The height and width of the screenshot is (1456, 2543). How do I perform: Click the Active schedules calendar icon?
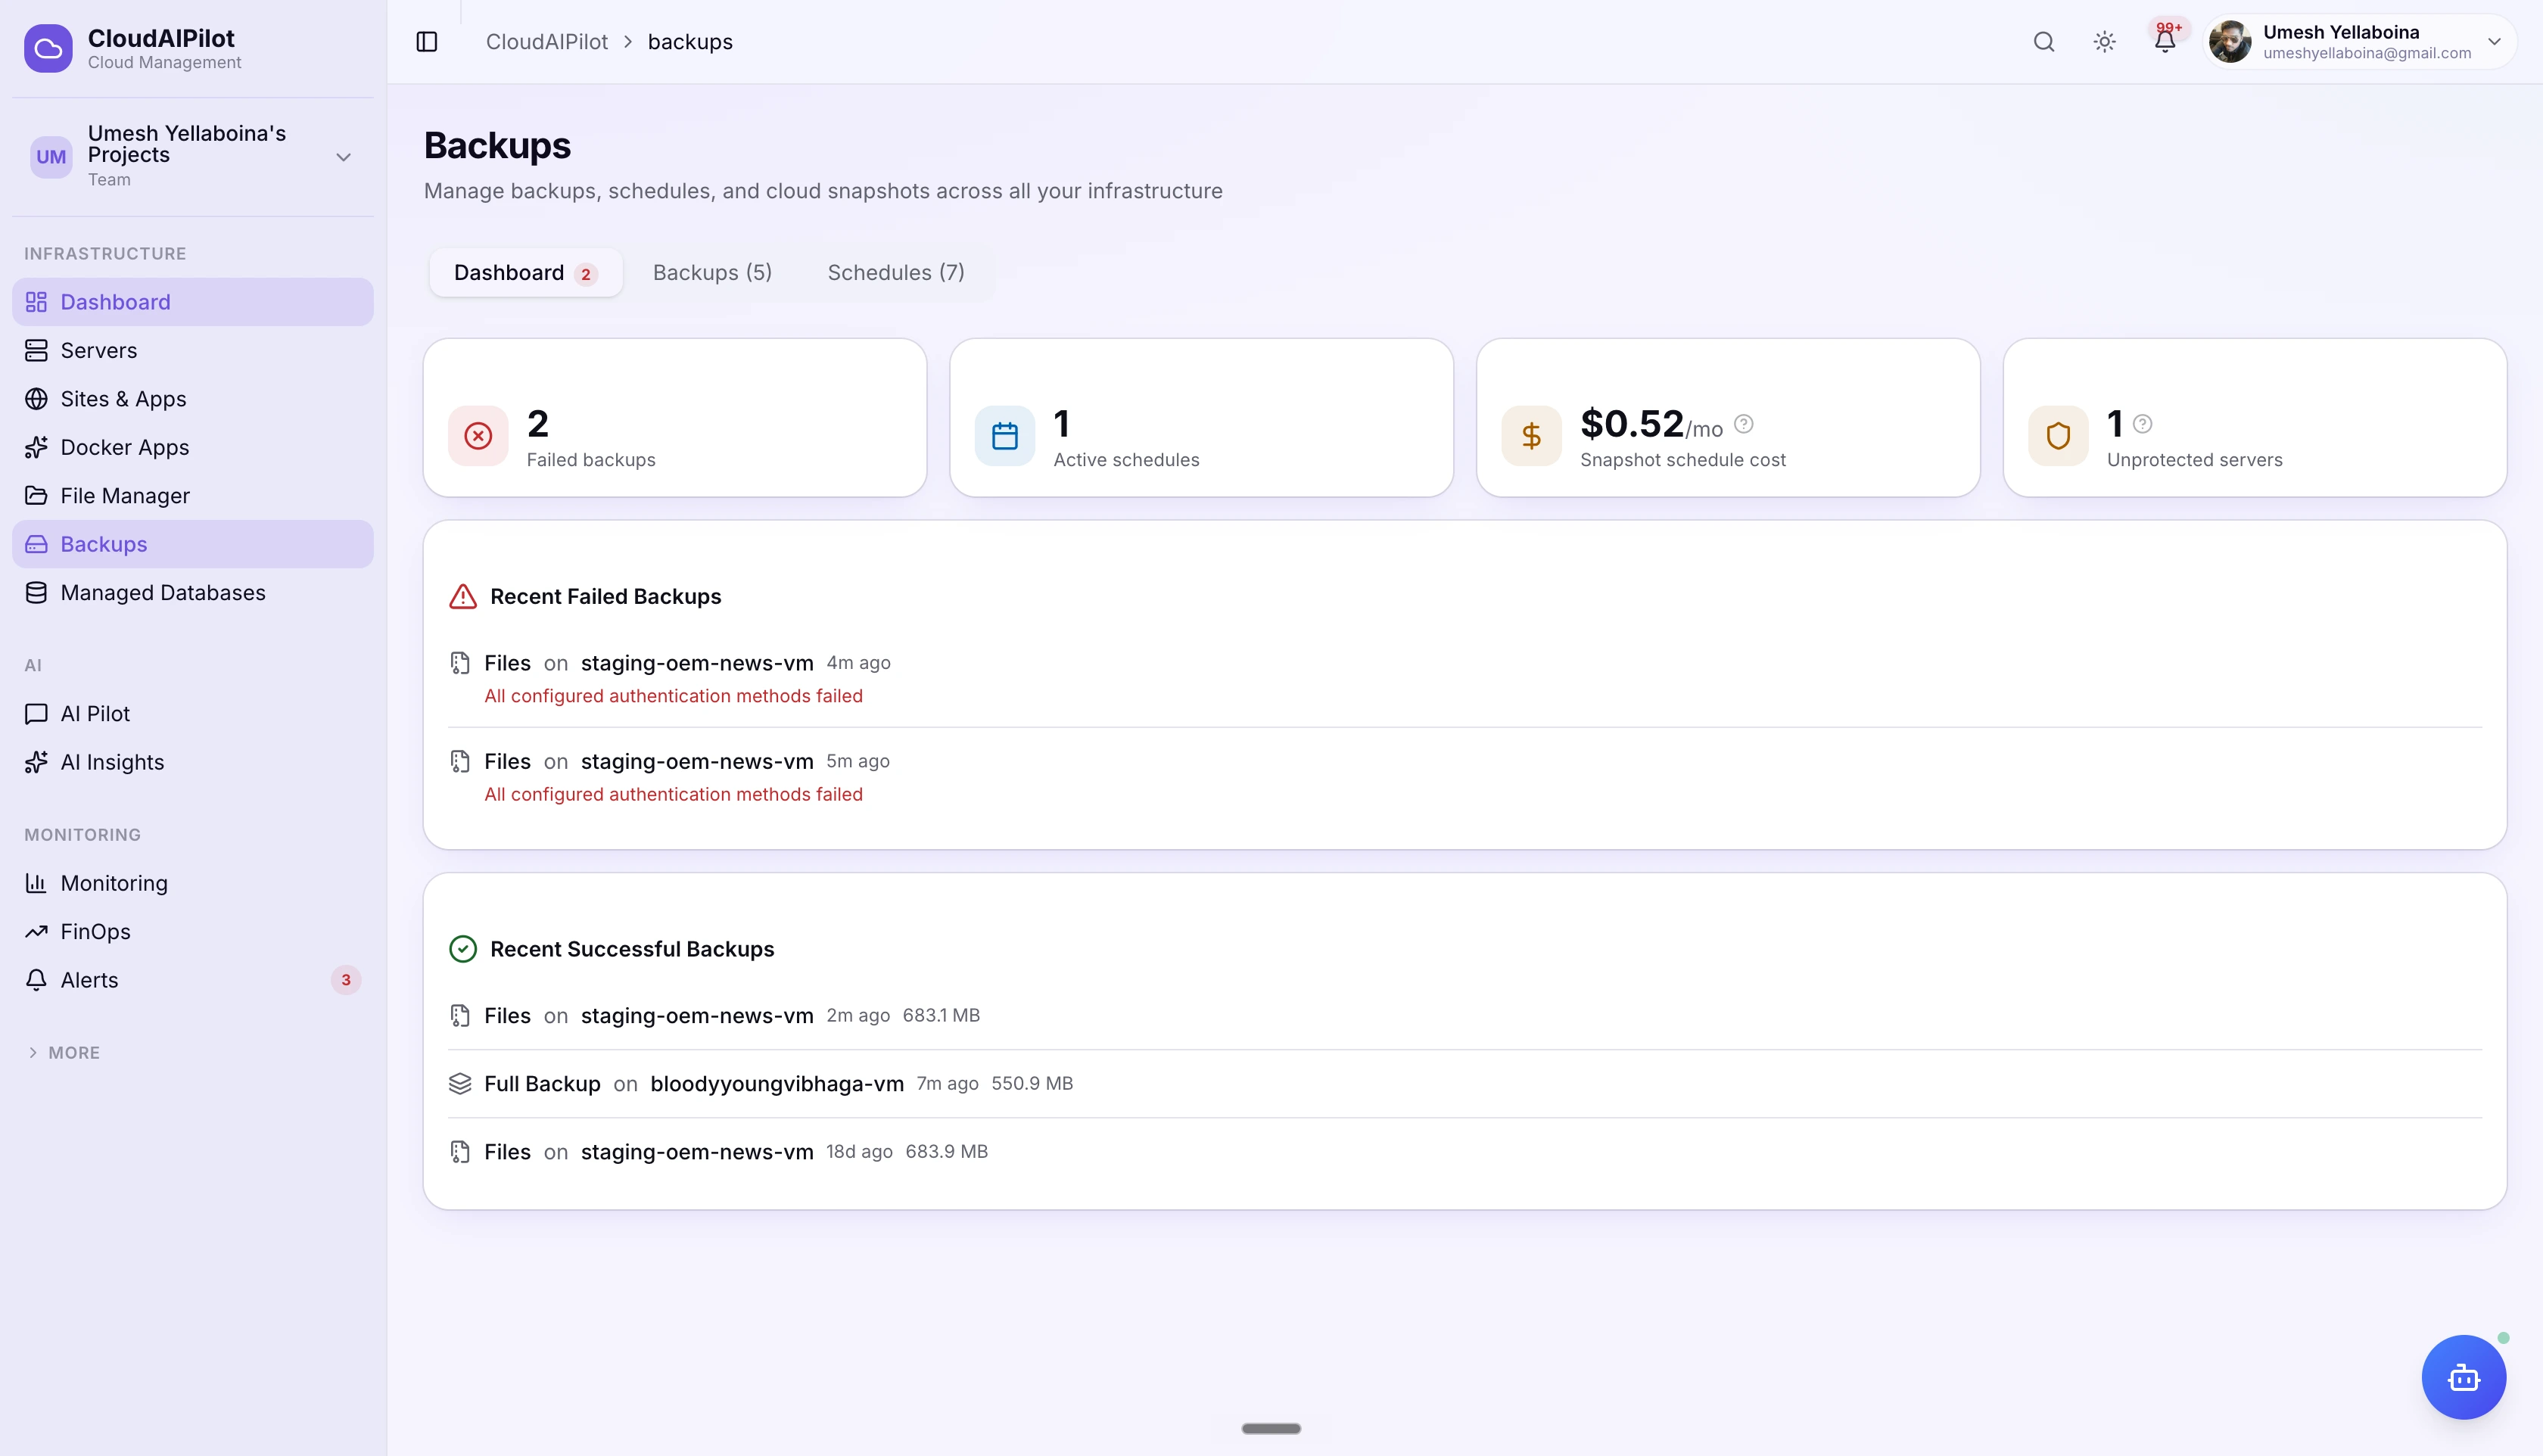coord(1005,436)
